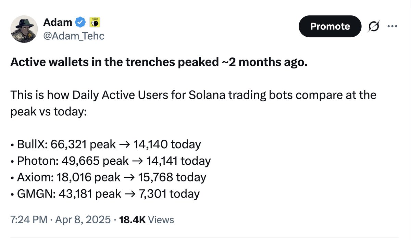Click the Grok slashed-circle icon

pyautogui.click(x=374, y=26)
